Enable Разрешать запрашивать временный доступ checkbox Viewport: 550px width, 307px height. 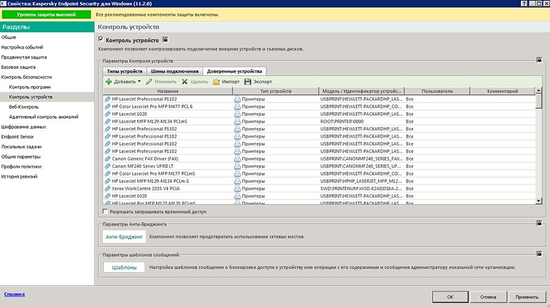[105, 212]
